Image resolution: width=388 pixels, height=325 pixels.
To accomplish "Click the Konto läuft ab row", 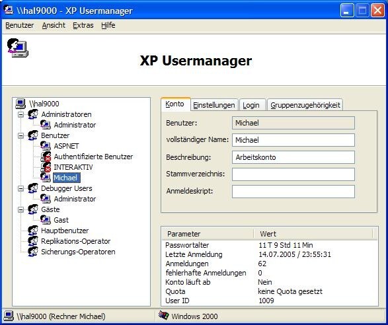I will click(x=270, y=282).
